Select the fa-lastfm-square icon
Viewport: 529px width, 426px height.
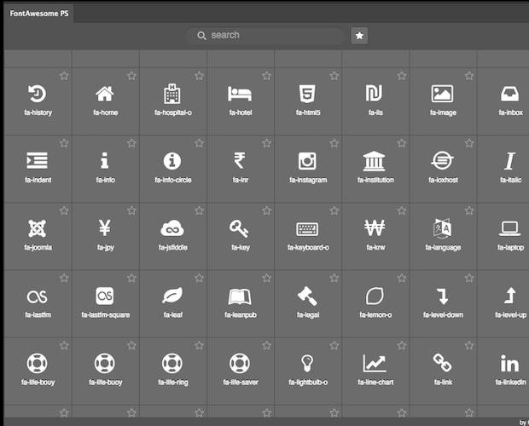tap(105, 296)
